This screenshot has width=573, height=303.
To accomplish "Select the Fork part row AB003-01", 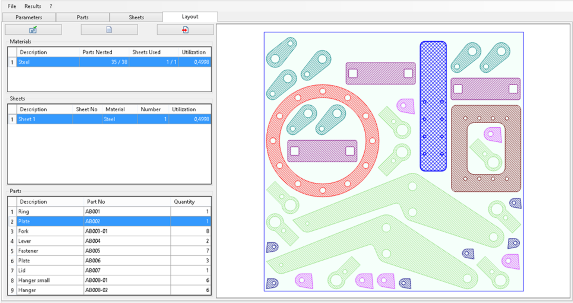I will [x=109, y=231].
